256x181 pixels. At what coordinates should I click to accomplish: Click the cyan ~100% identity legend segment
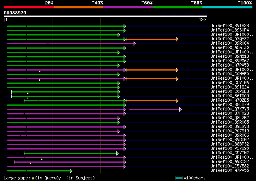click(x=228, y=7)
